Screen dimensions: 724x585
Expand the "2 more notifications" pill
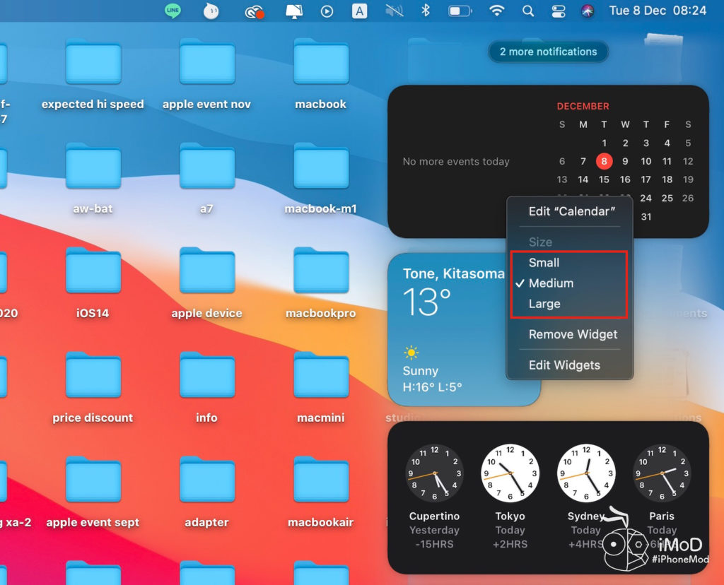[x=548, y=52]
